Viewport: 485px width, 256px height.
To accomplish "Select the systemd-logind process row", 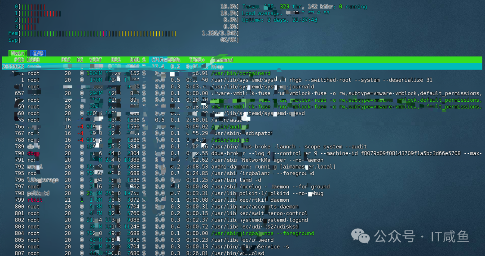I will (242, 220).
